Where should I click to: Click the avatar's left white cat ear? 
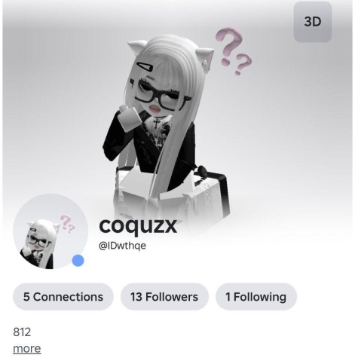(136, 49)
